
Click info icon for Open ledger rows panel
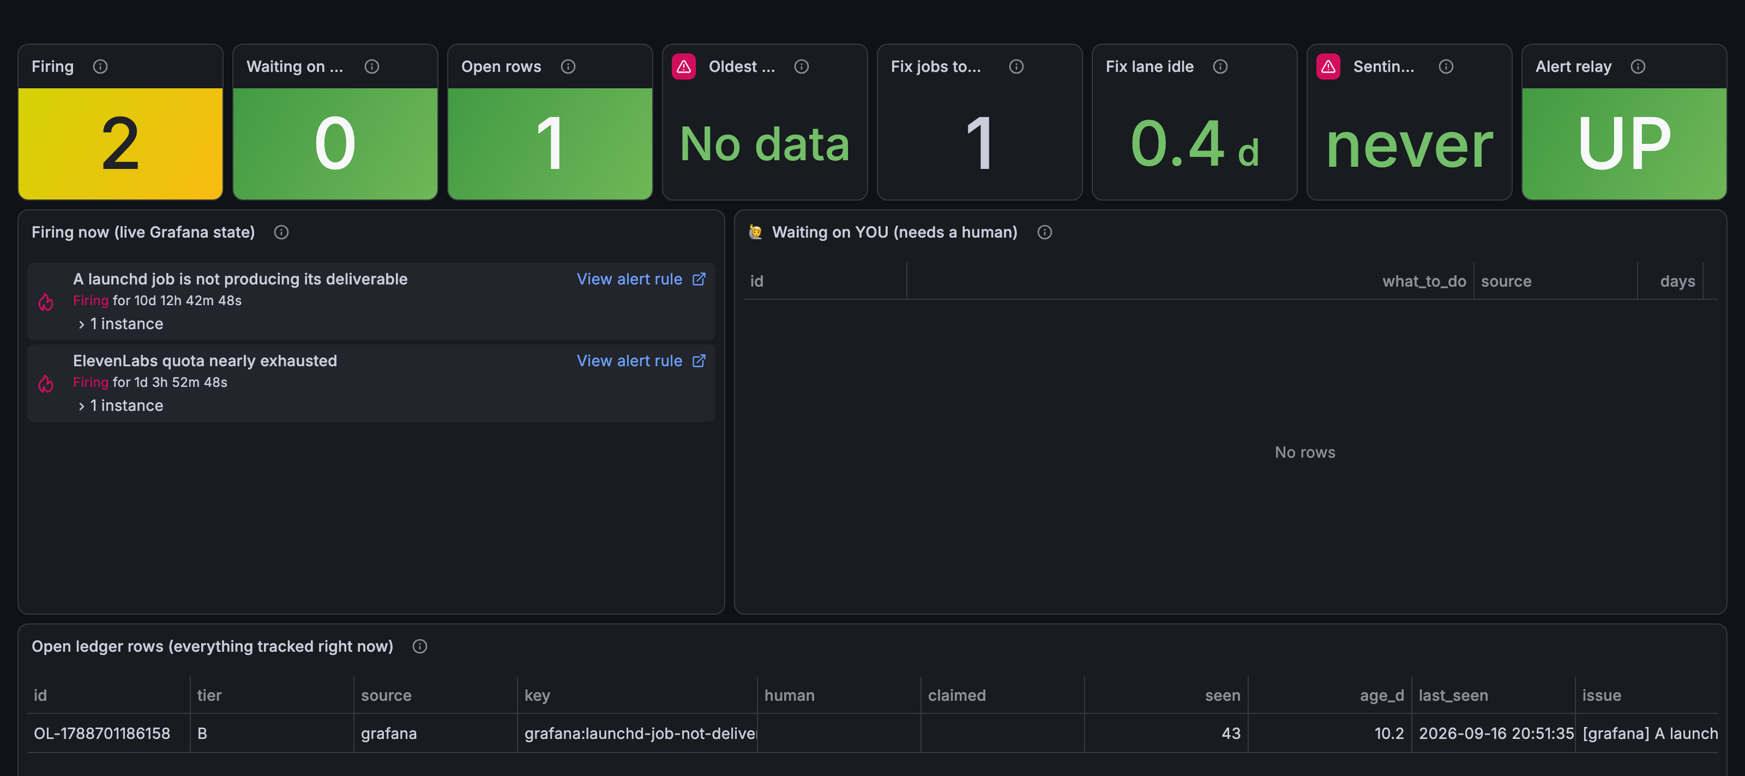click(x=420, y=647)
